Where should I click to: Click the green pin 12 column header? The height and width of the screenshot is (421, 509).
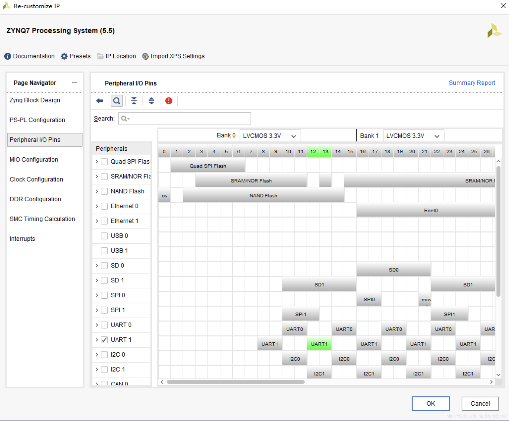coord(313,151)
